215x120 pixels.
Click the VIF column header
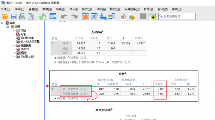188,84
